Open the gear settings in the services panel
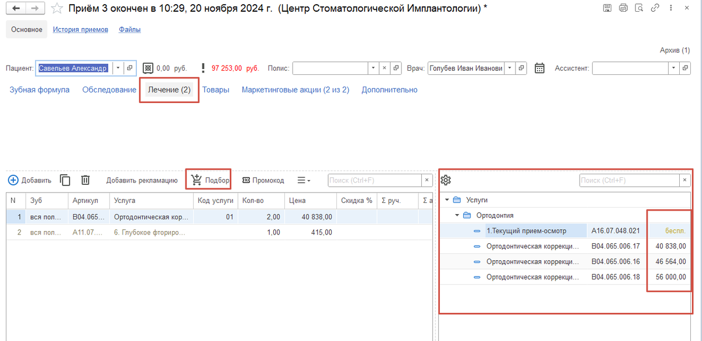The image size is (702, 341). click(446, 180)
